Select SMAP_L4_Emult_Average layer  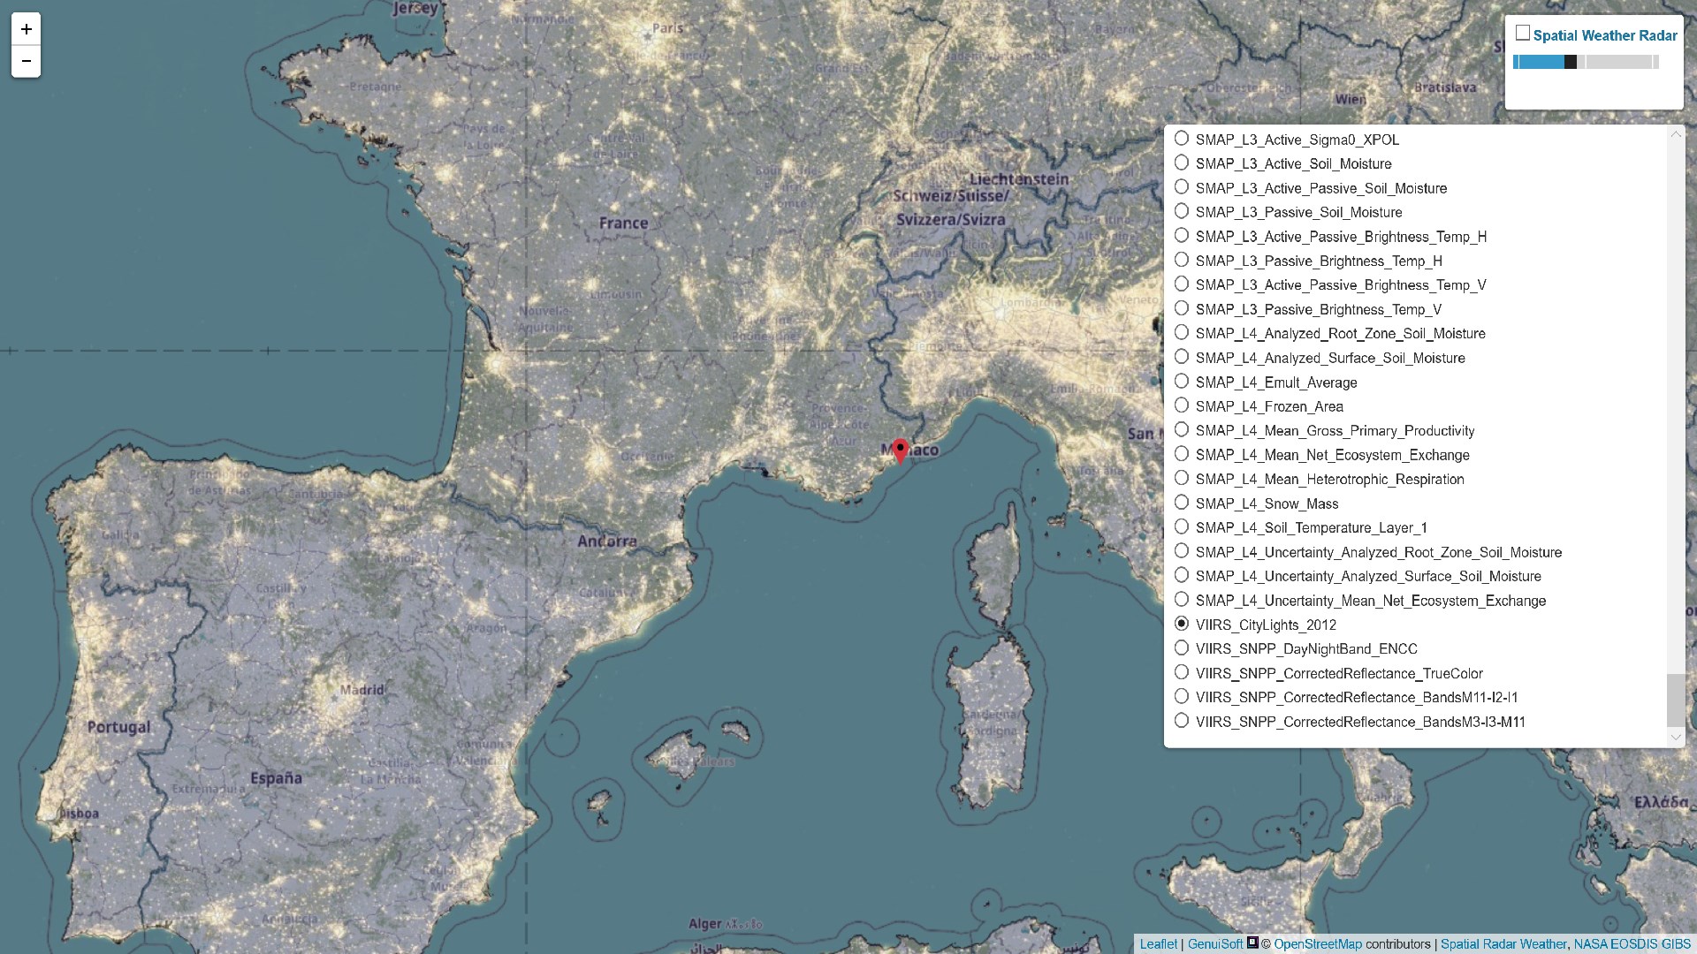(1182, 382)
